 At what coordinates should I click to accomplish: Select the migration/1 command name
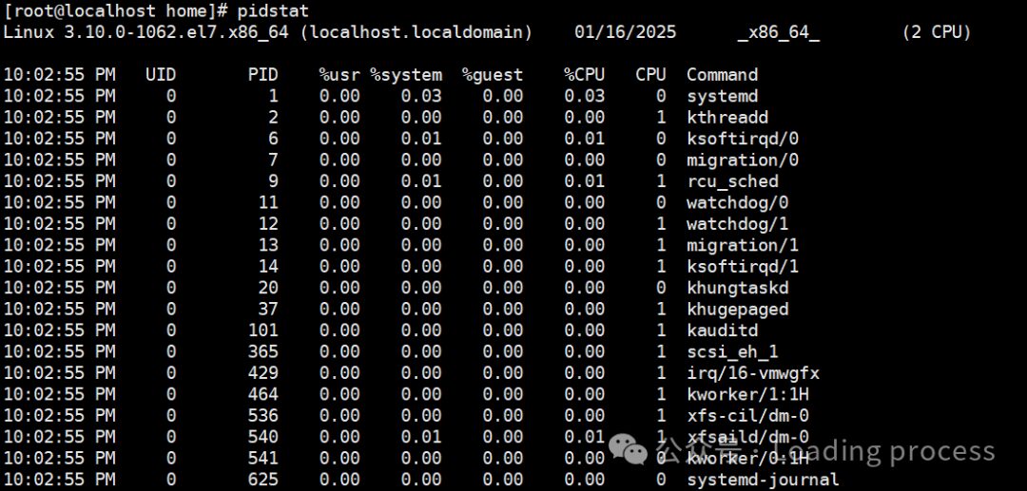click(x=743, y=245)
